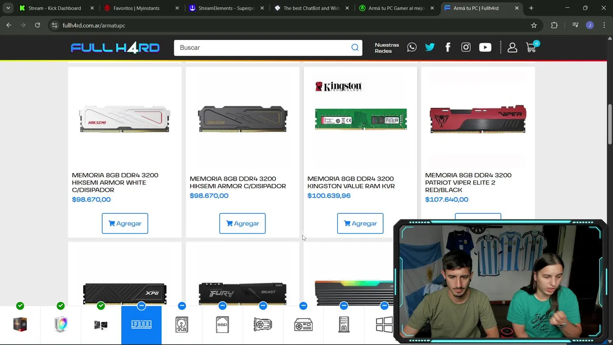Open Patriot Viper Elite 2 product title

(468, 183)
